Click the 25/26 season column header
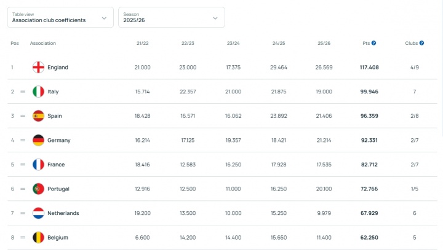 tap(324, 44)
